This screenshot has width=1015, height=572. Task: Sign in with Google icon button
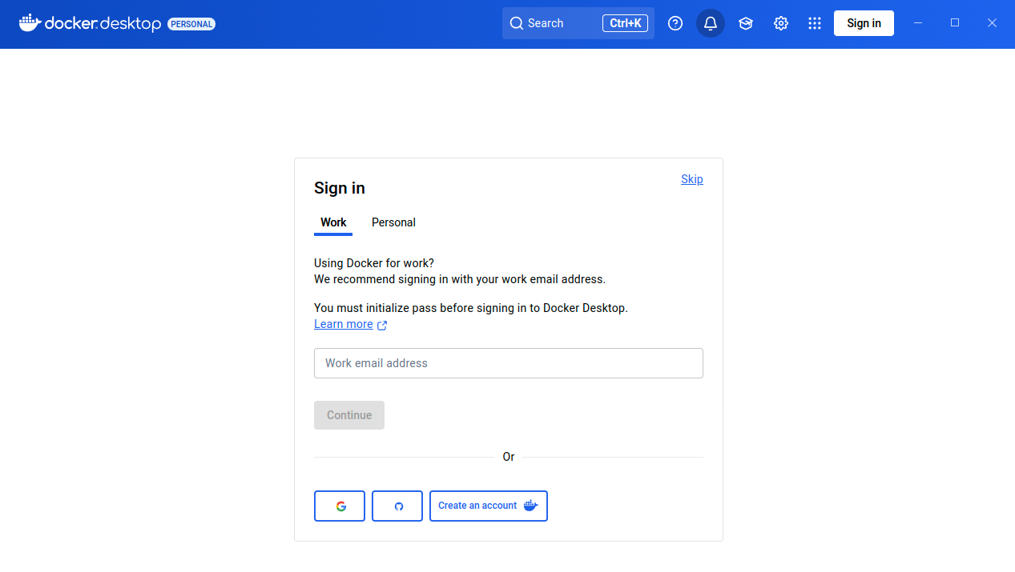pyautogui.click(x=340, y=506)
